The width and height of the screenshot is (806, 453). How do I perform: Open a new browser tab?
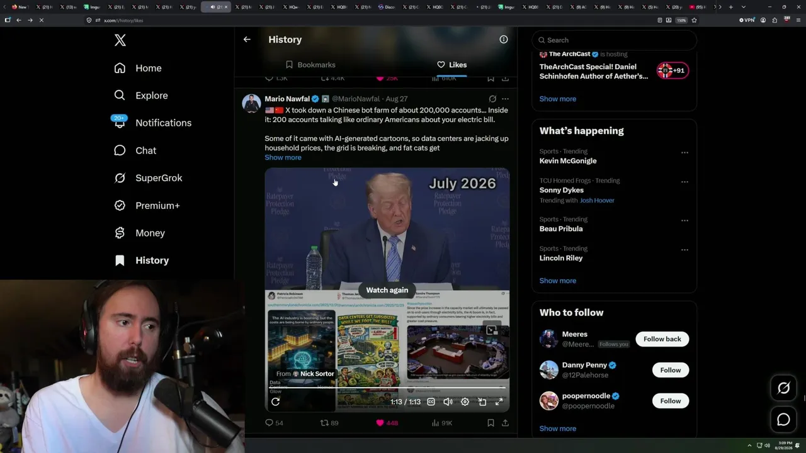[x=730, y=7]
